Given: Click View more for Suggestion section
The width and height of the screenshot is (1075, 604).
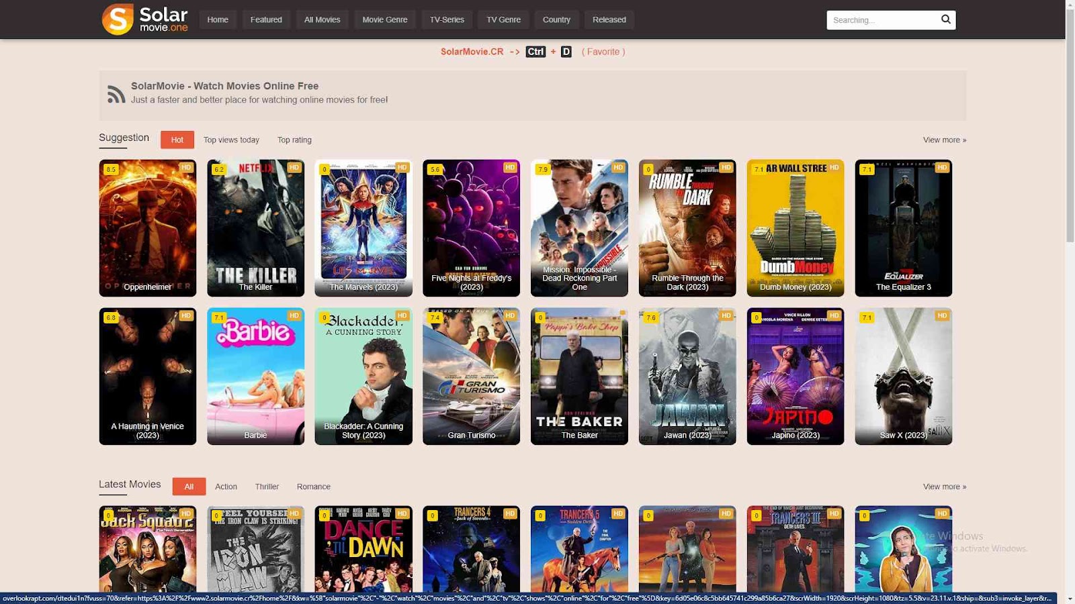Looking at the screenshot, I should 944,140.
